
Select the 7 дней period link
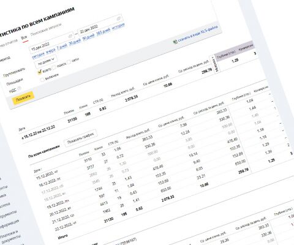(x=62, y=47)
